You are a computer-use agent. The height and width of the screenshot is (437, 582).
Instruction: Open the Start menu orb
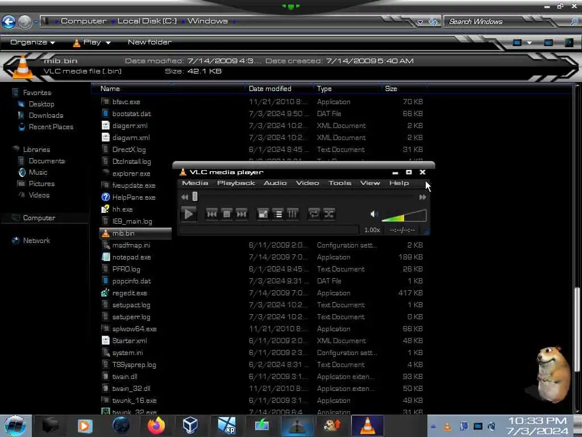[15, 426]
